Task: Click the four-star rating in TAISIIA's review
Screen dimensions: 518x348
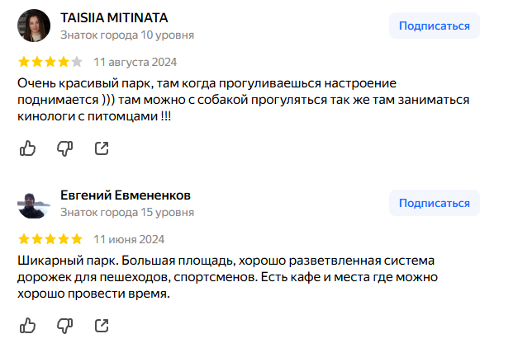Action: point(50,62)
